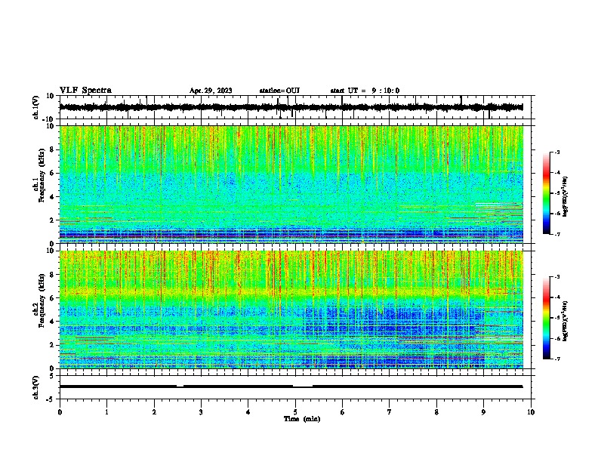Viewport: 598px width, 462px height.
Task: Click the "Time (min)" axis title
Action: (302, 419)
